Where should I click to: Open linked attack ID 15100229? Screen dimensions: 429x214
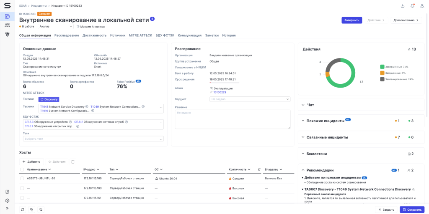point(220,92)
